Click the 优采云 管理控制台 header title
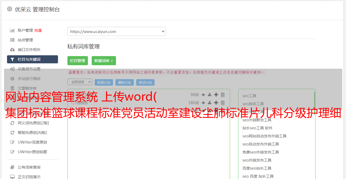This screenshot has width=346, height=179. [x=37, y=9]
